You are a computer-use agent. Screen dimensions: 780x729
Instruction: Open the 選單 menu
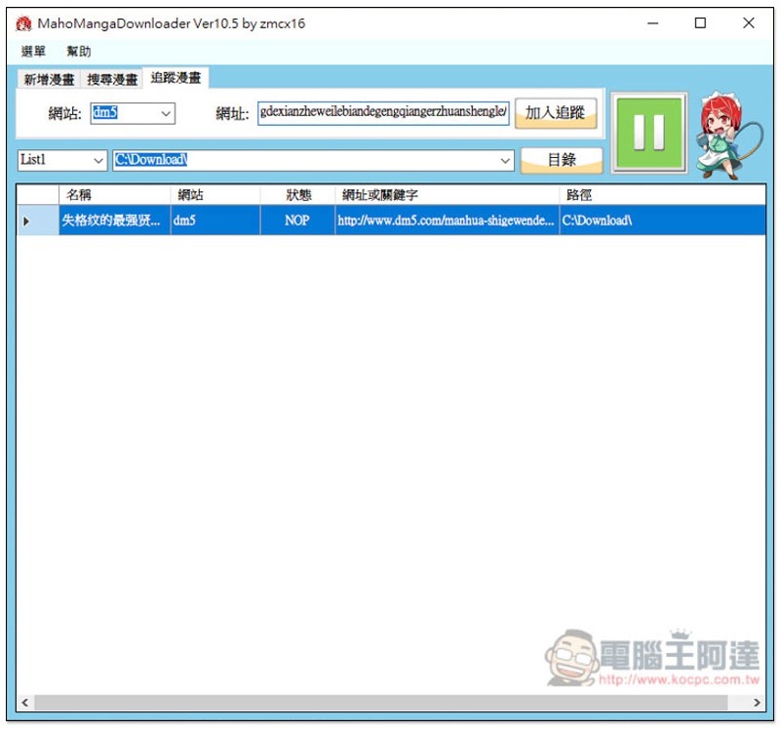click(33, 51)
